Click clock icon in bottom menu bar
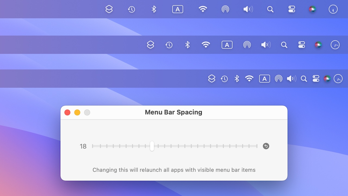The height and width of the screenshot is (196, 348). click(338, 79)
